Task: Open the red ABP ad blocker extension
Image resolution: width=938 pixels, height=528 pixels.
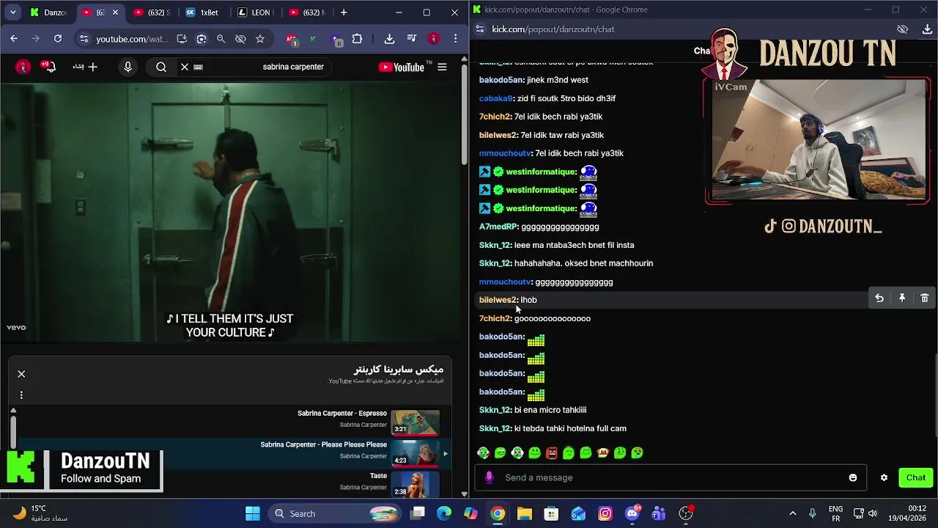Action: tap(292, 39)
